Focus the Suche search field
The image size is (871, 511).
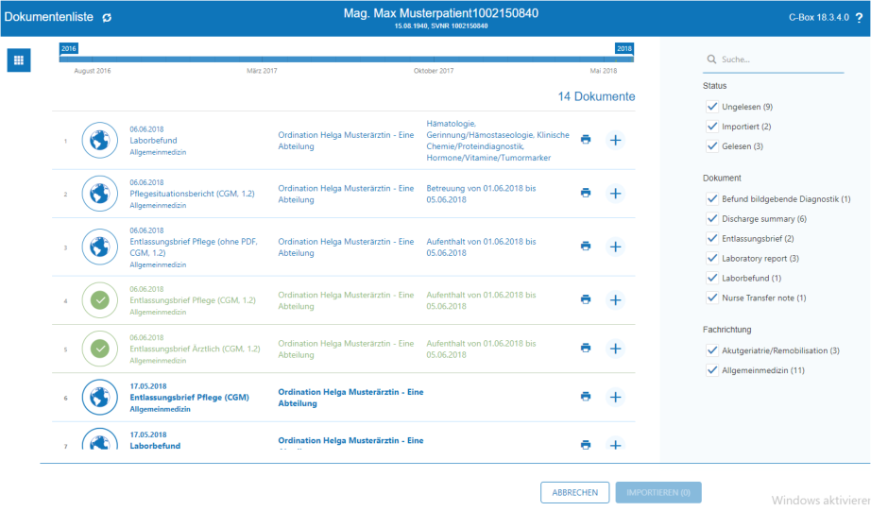click(774, 60)
